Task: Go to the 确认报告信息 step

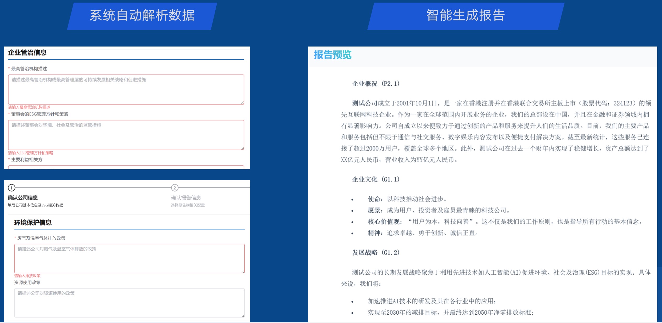Action: [186, 198]
